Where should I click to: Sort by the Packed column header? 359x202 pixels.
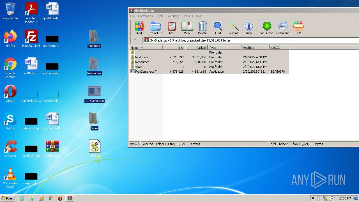tap(196, 48)
